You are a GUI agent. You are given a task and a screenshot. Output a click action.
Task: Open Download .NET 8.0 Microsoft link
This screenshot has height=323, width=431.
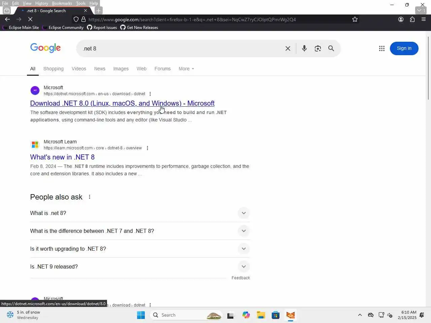122,103
